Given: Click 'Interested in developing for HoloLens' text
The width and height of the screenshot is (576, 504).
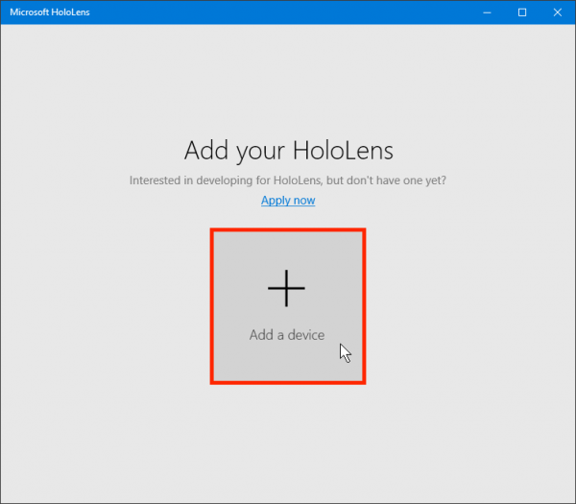Looking at the screenshot, I should pos(226,180).
